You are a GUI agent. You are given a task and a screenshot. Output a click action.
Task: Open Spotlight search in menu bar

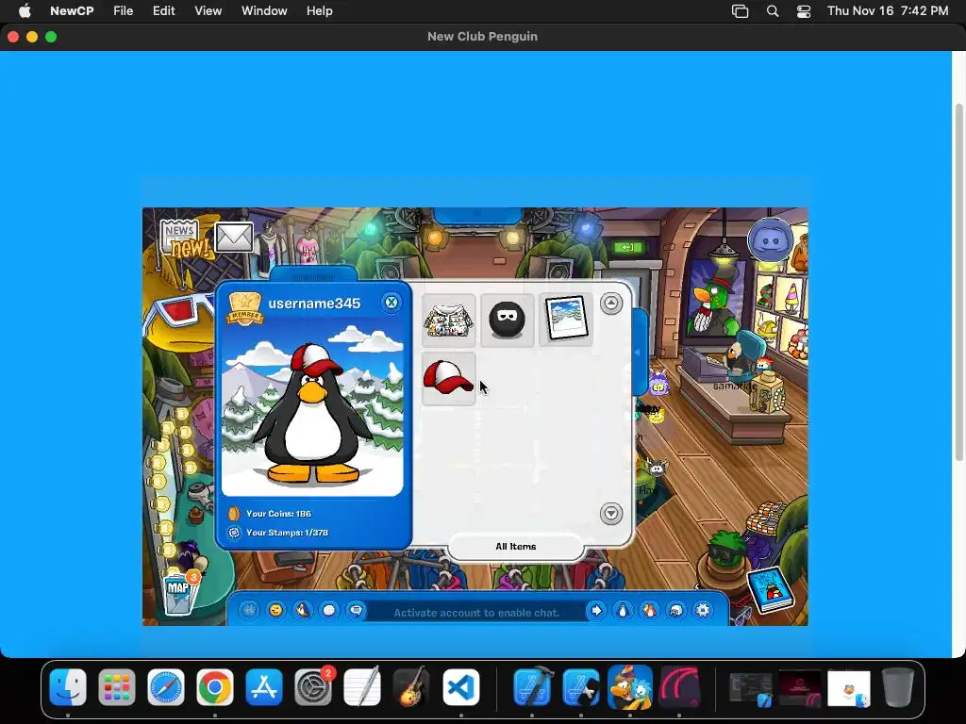click(x=773, y=11)
